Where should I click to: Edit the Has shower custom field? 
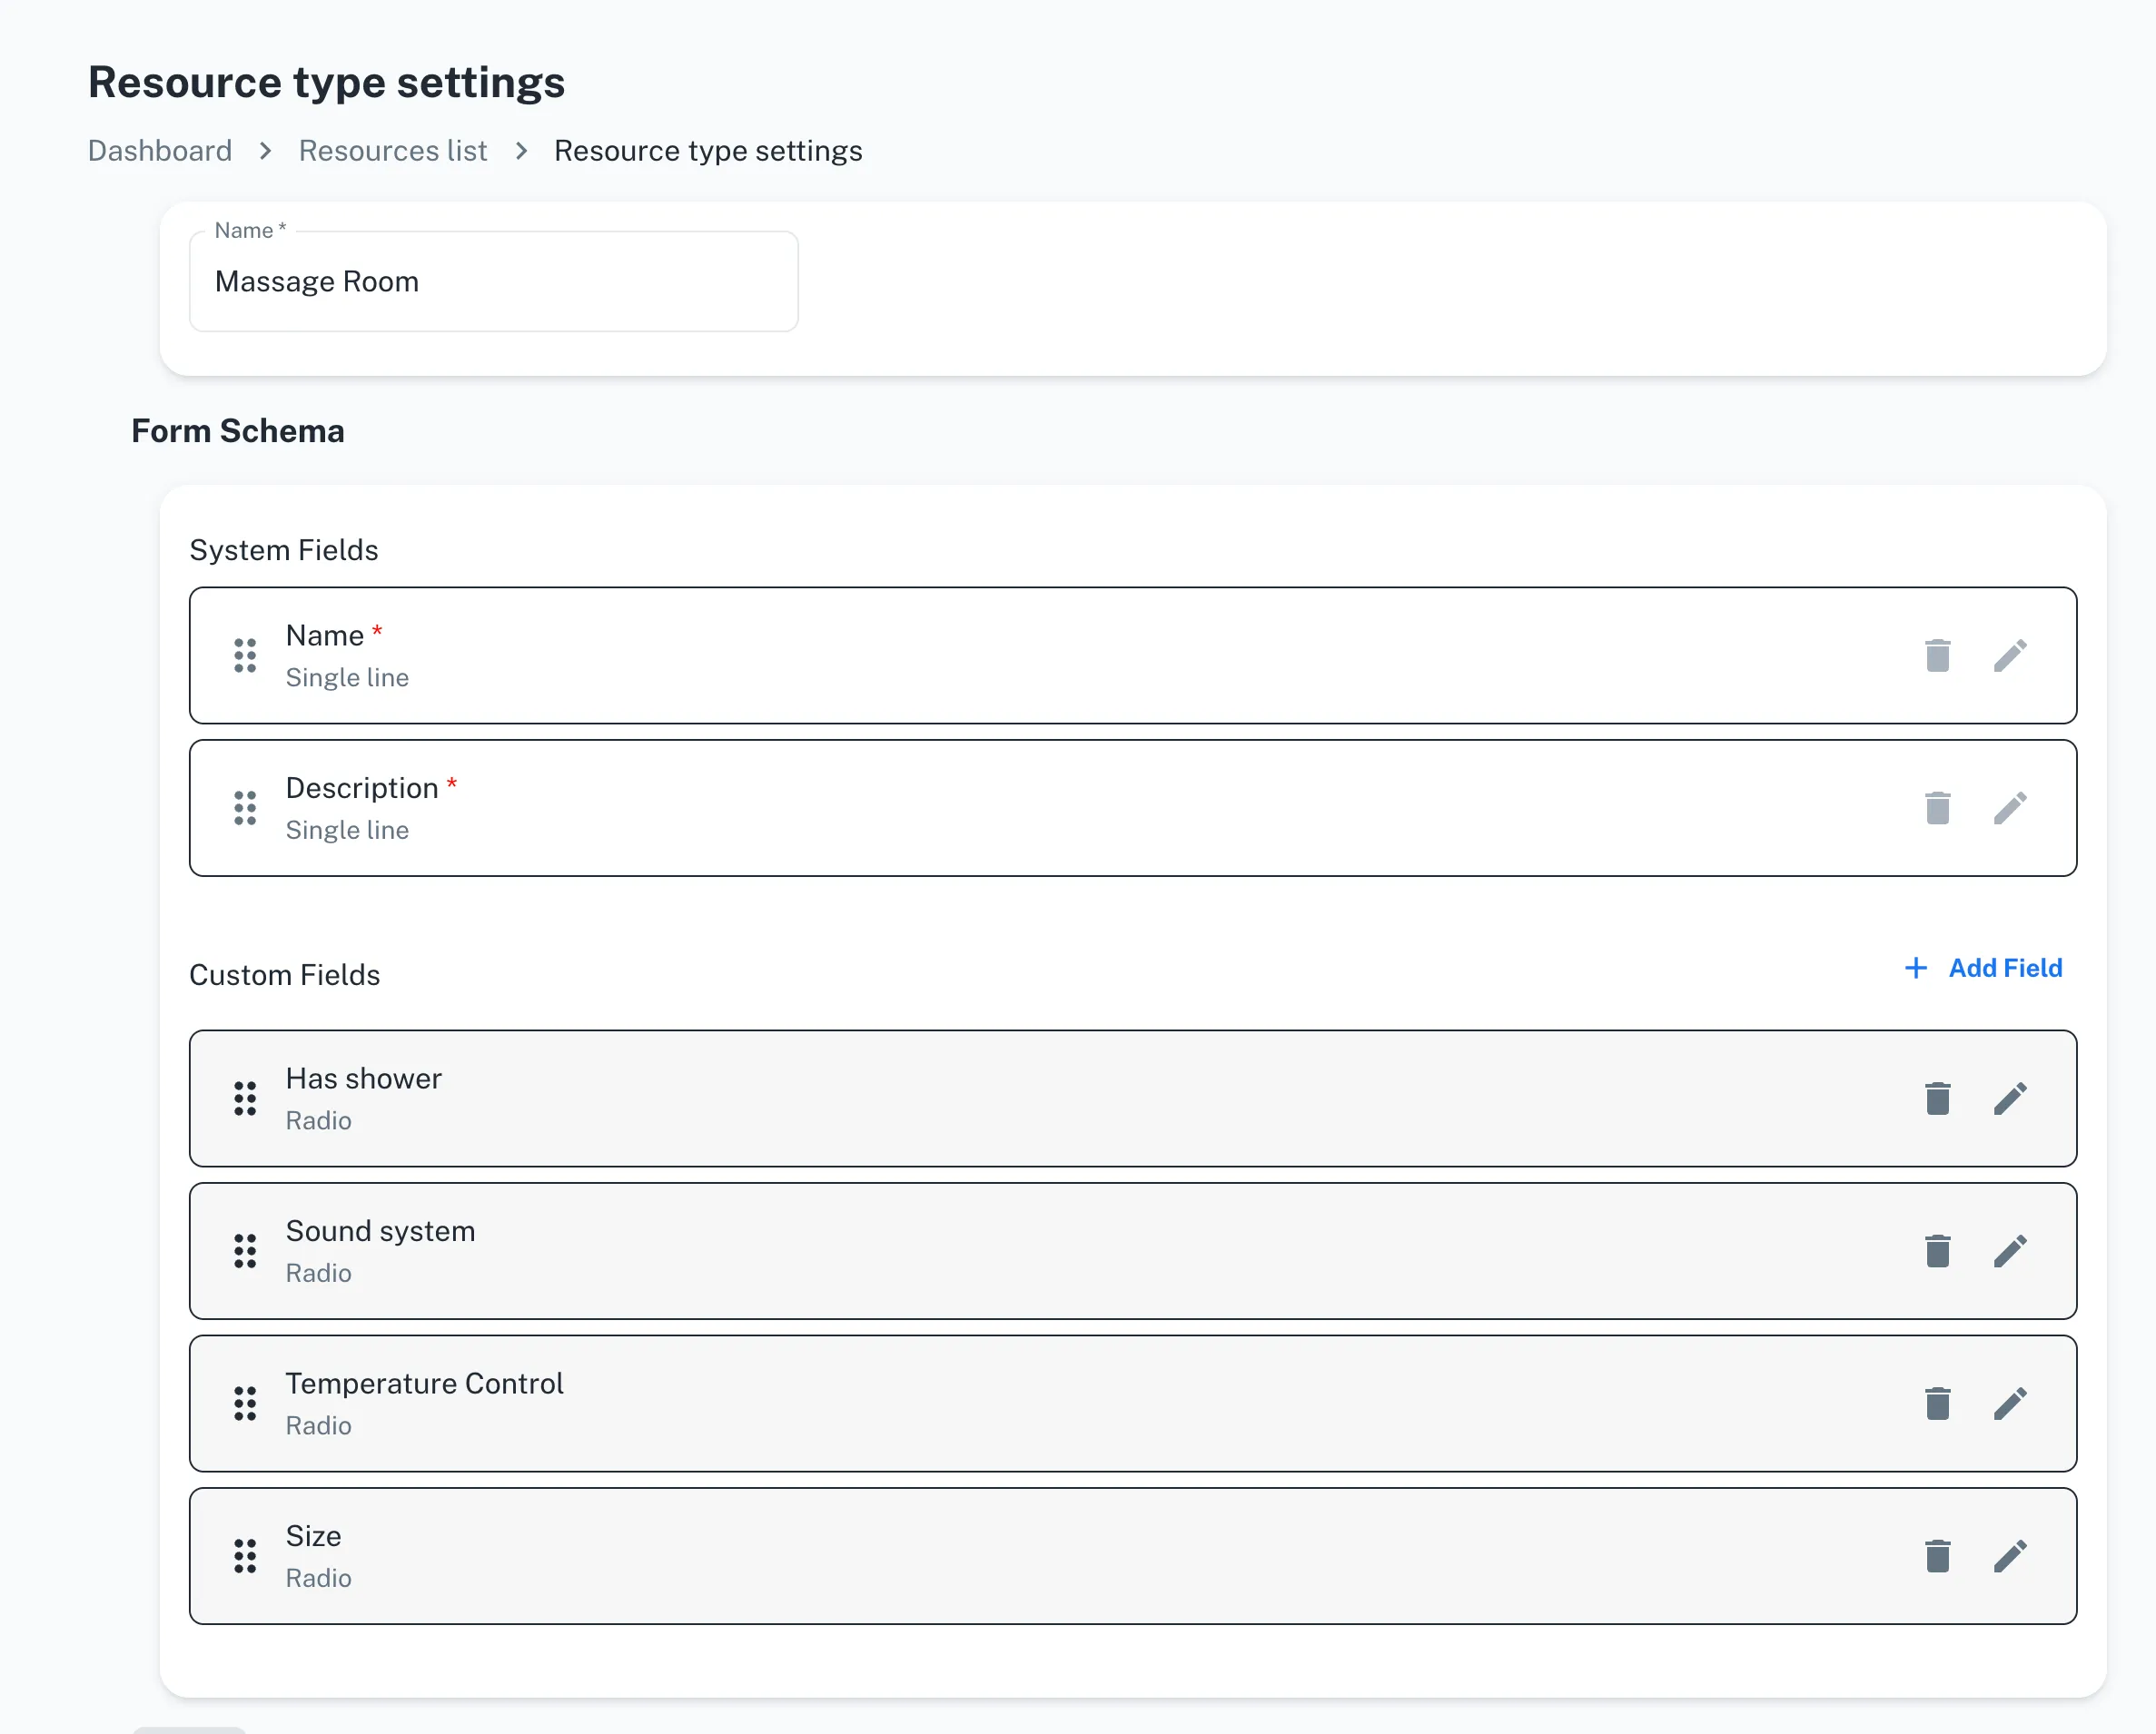coord(2009,1099)
